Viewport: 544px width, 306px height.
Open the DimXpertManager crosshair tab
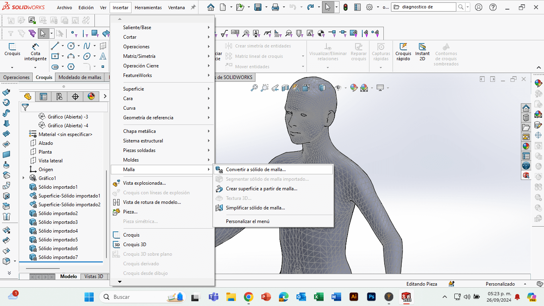75,96
